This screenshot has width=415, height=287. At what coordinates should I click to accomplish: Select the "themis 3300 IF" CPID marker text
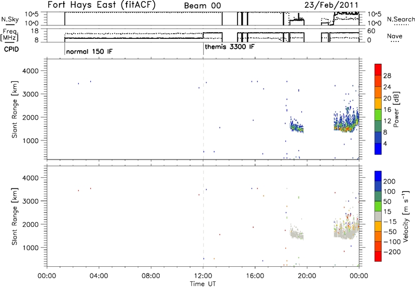pos(230,47)
